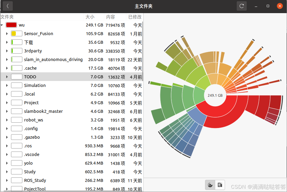Expand the .vscode folder
This screenshot has height=192, width=287.
(7, 154)
